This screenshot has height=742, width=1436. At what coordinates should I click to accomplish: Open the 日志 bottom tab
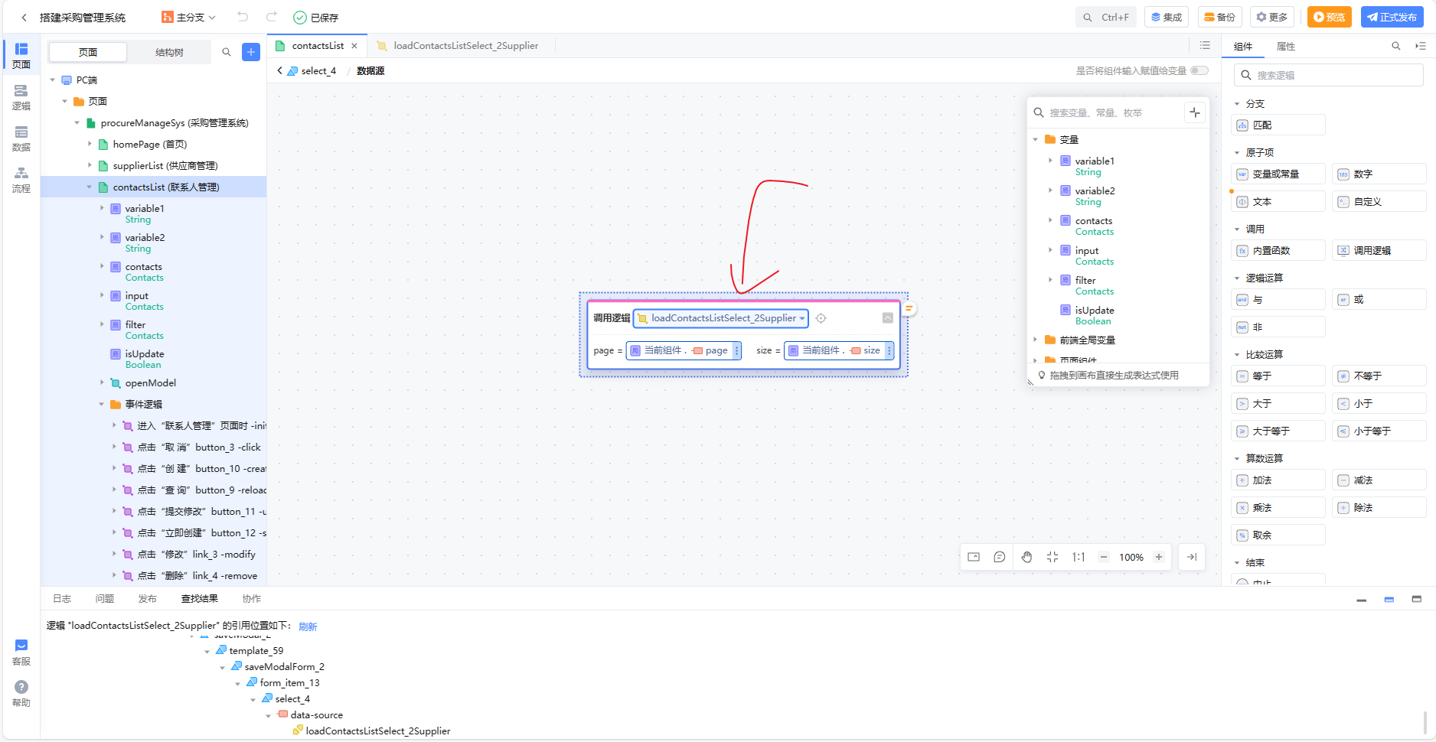[x=62, y=598]
